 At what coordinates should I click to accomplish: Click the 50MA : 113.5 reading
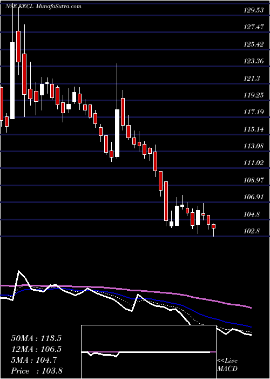pyautogui.click(x=36, y=338)
